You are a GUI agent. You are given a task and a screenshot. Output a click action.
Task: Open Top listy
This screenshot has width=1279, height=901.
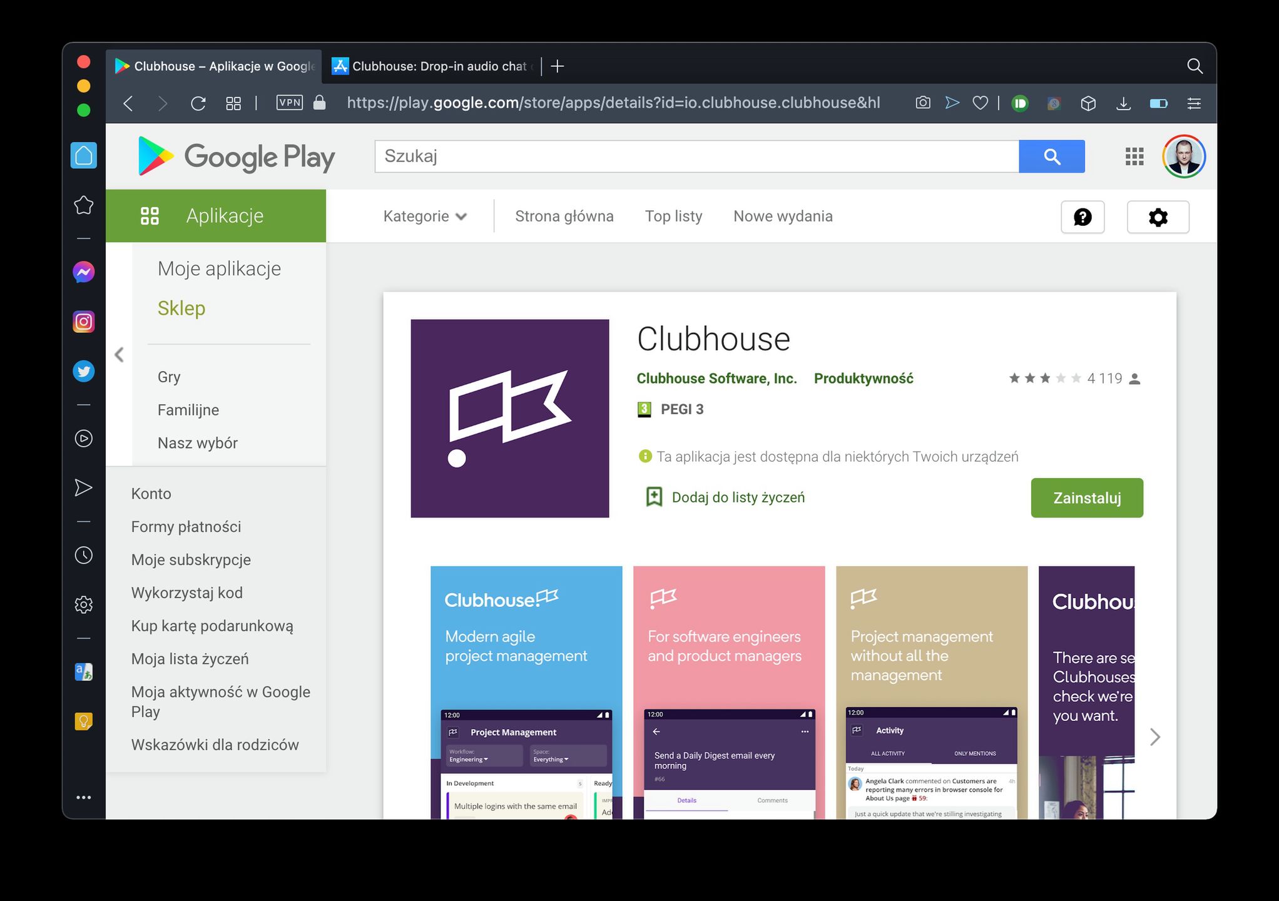[x=673, y=216]
